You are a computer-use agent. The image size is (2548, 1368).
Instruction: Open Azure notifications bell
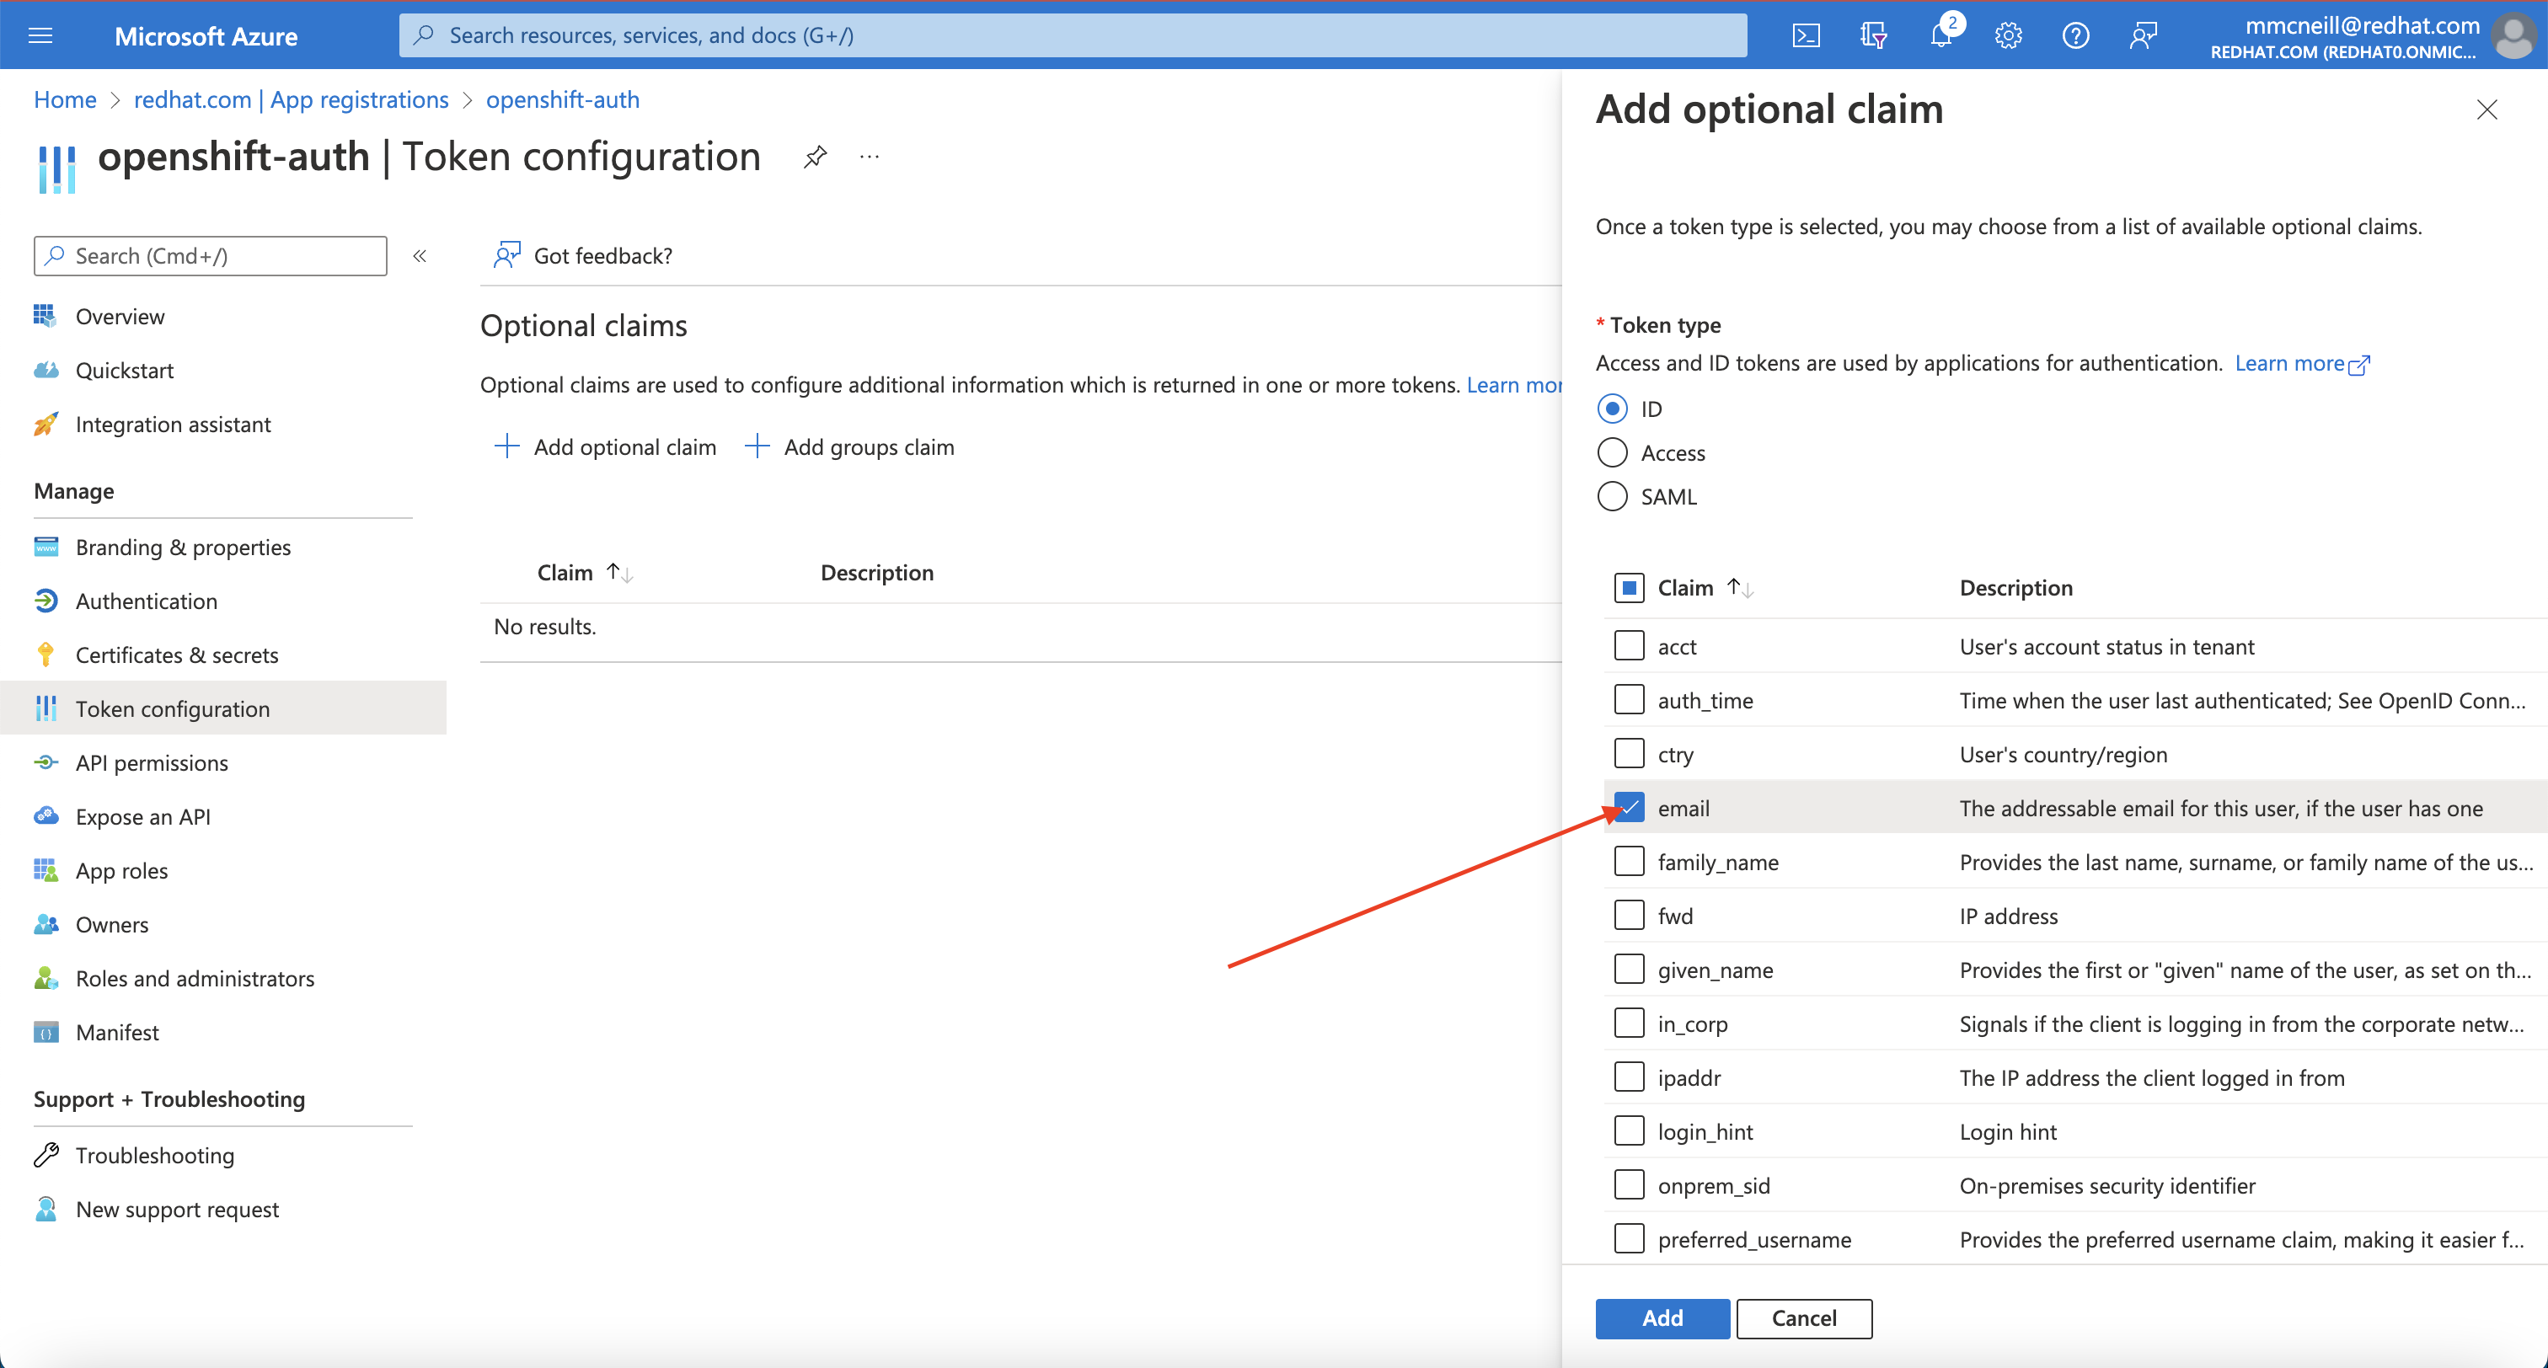(1940, 35)
